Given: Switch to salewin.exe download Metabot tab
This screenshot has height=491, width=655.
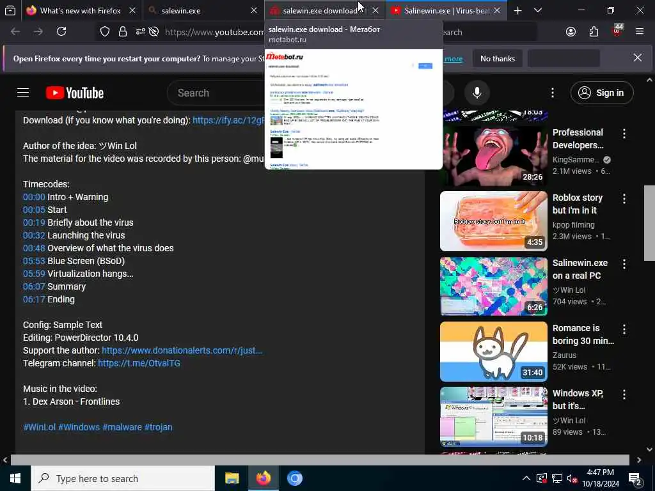Looking at the screenshot, I should [x=320, y=10].
